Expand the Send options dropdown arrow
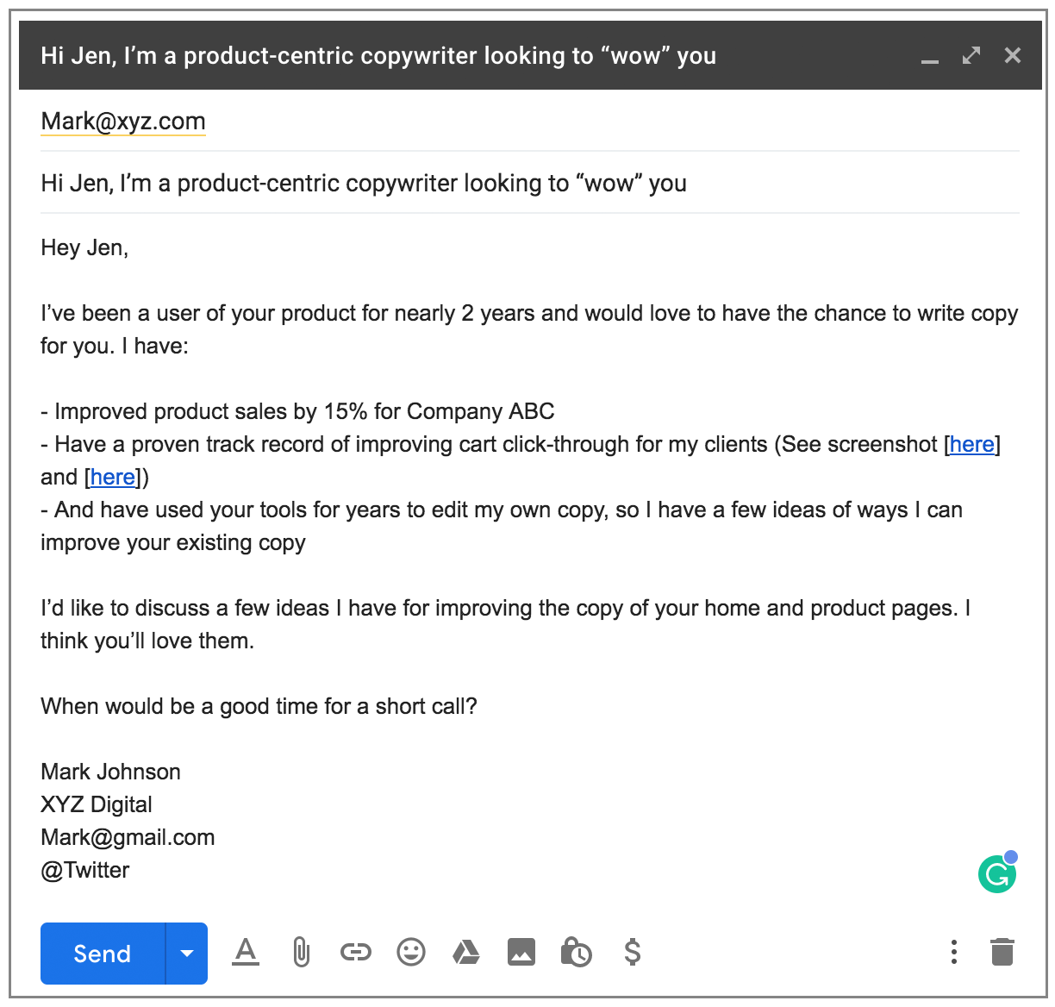1055x1007 pixels. tap(187, 954)
